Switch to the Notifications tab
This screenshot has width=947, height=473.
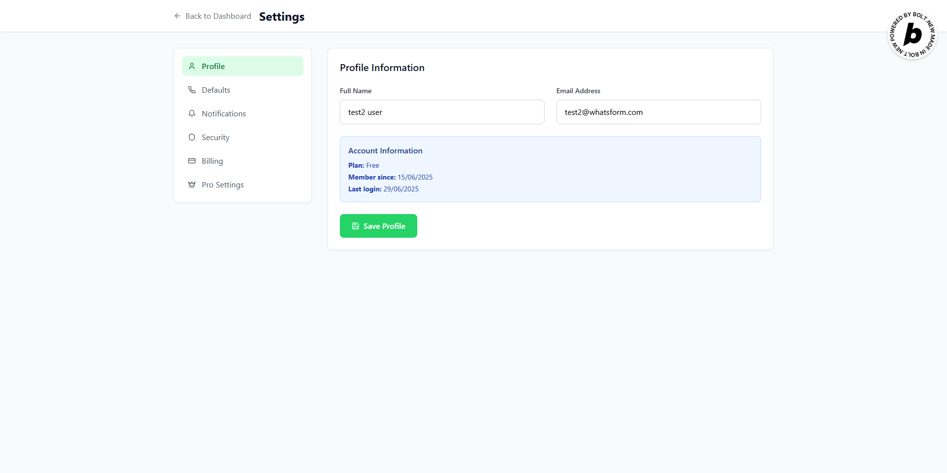pos(243,113)
